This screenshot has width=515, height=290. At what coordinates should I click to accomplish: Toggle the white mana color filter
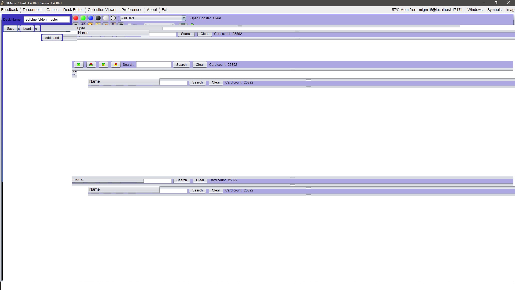pyautogui.click(x=106, y=18)
